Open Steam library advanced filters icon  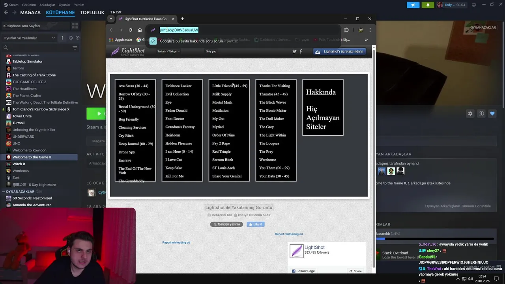[75, 48]
